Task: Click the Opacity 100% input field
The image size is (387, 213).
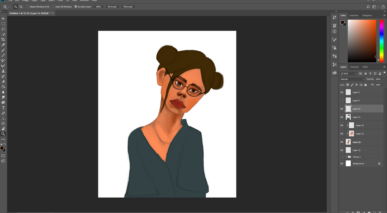Action: tap(378, 79)
